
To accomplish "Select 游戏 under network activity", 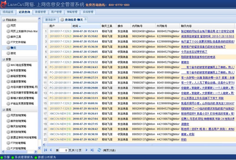I will [13, 53].
